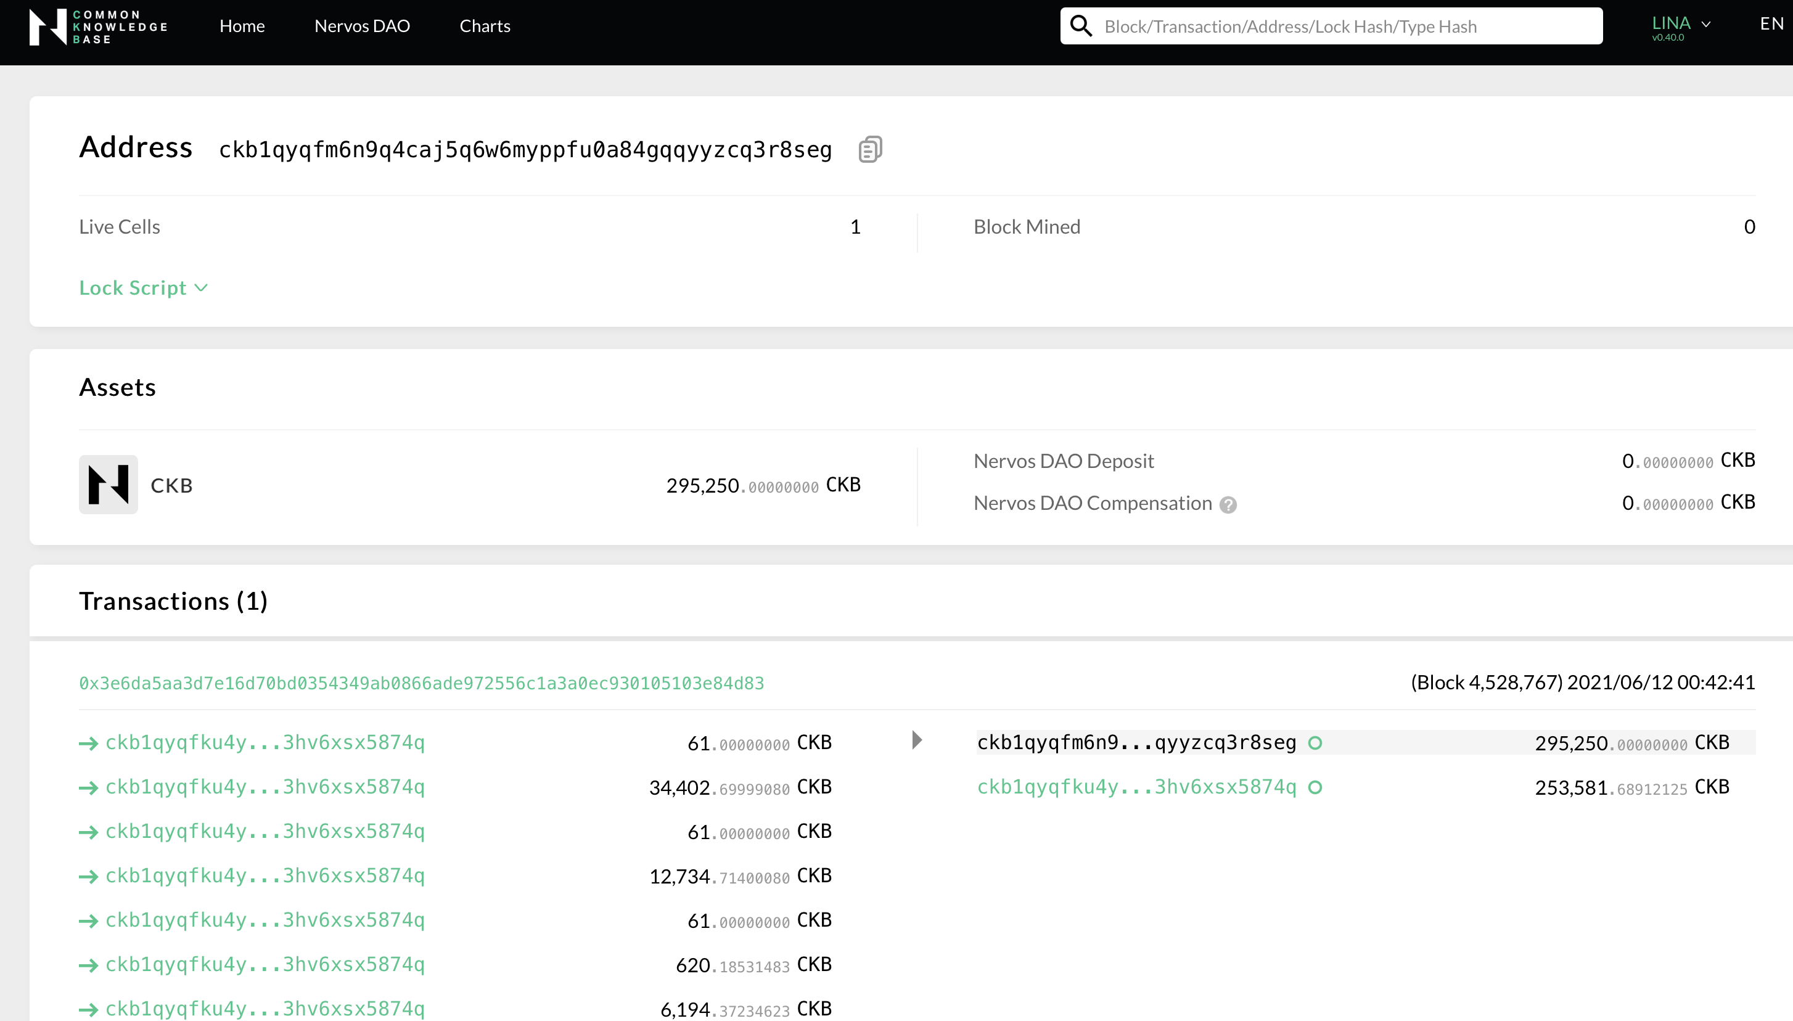Select the Home navigation item

click(242, 26)
